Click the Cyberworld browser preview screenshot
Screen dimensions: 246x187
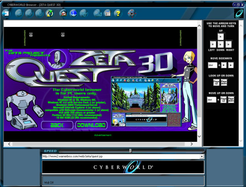146,101
